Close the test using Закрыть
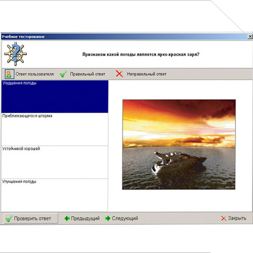 [234, 218]
